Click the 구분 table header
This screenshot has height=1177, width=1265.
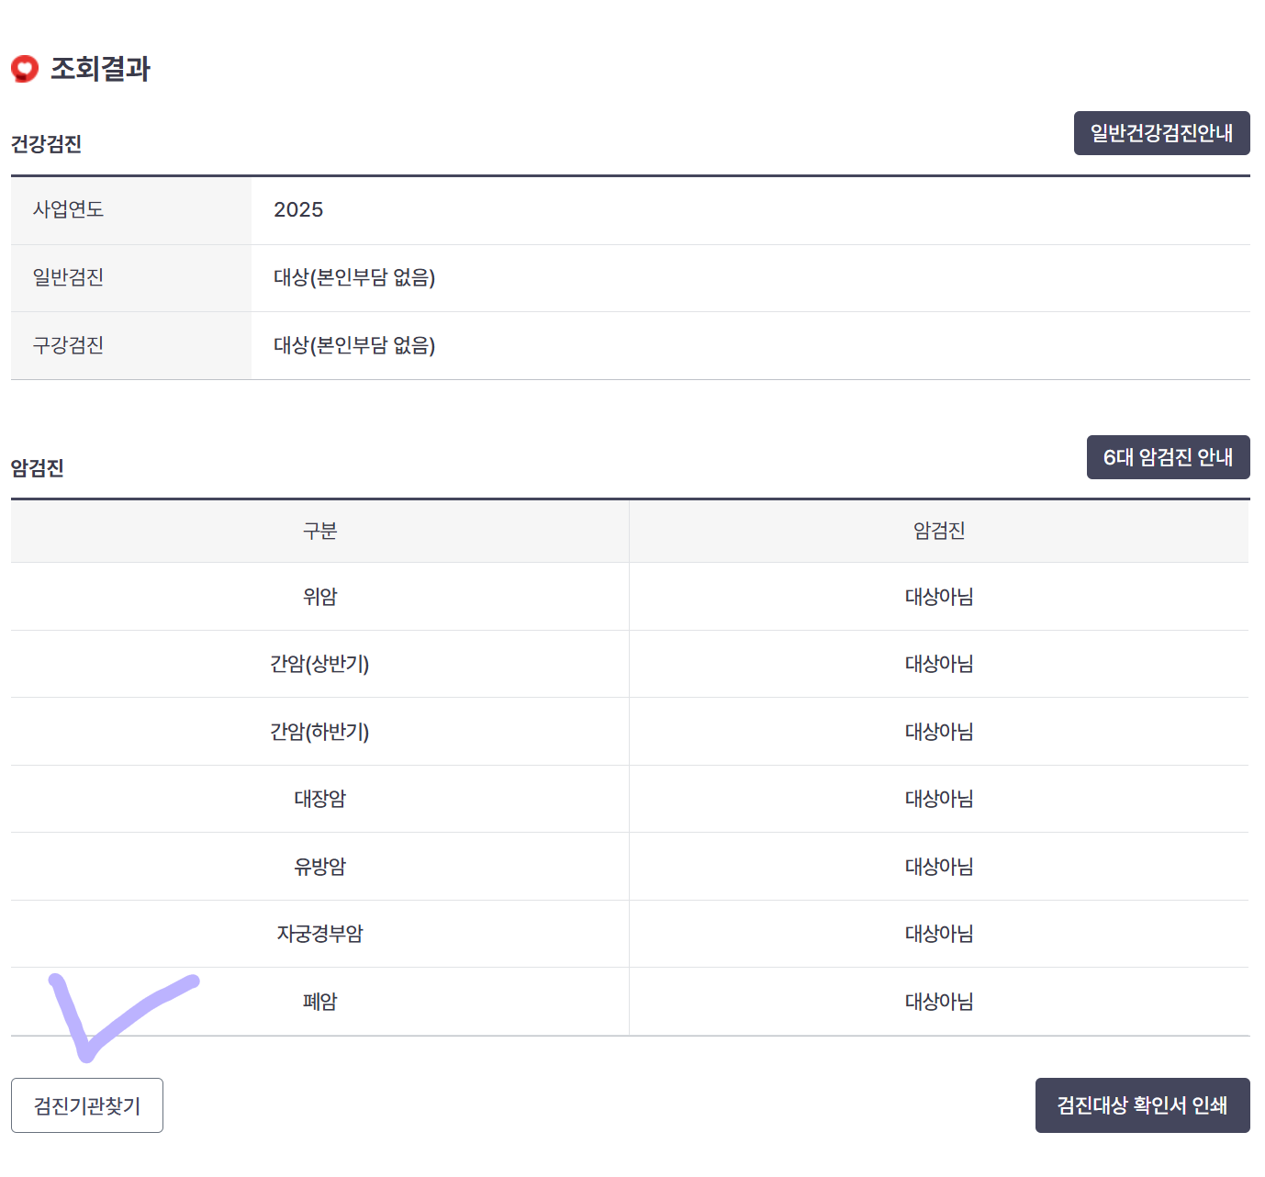click(319, 531)
